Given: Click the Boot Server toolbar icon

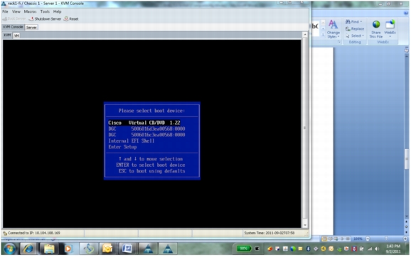Looking at the screenshot, I should (x=4, y=19).
